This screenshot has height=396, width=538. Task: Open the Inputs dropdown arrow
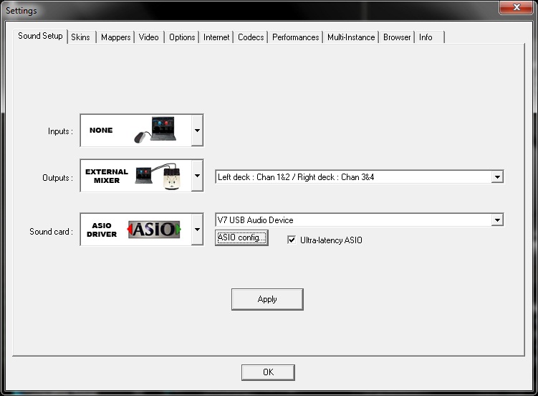[x=197, y=130]
